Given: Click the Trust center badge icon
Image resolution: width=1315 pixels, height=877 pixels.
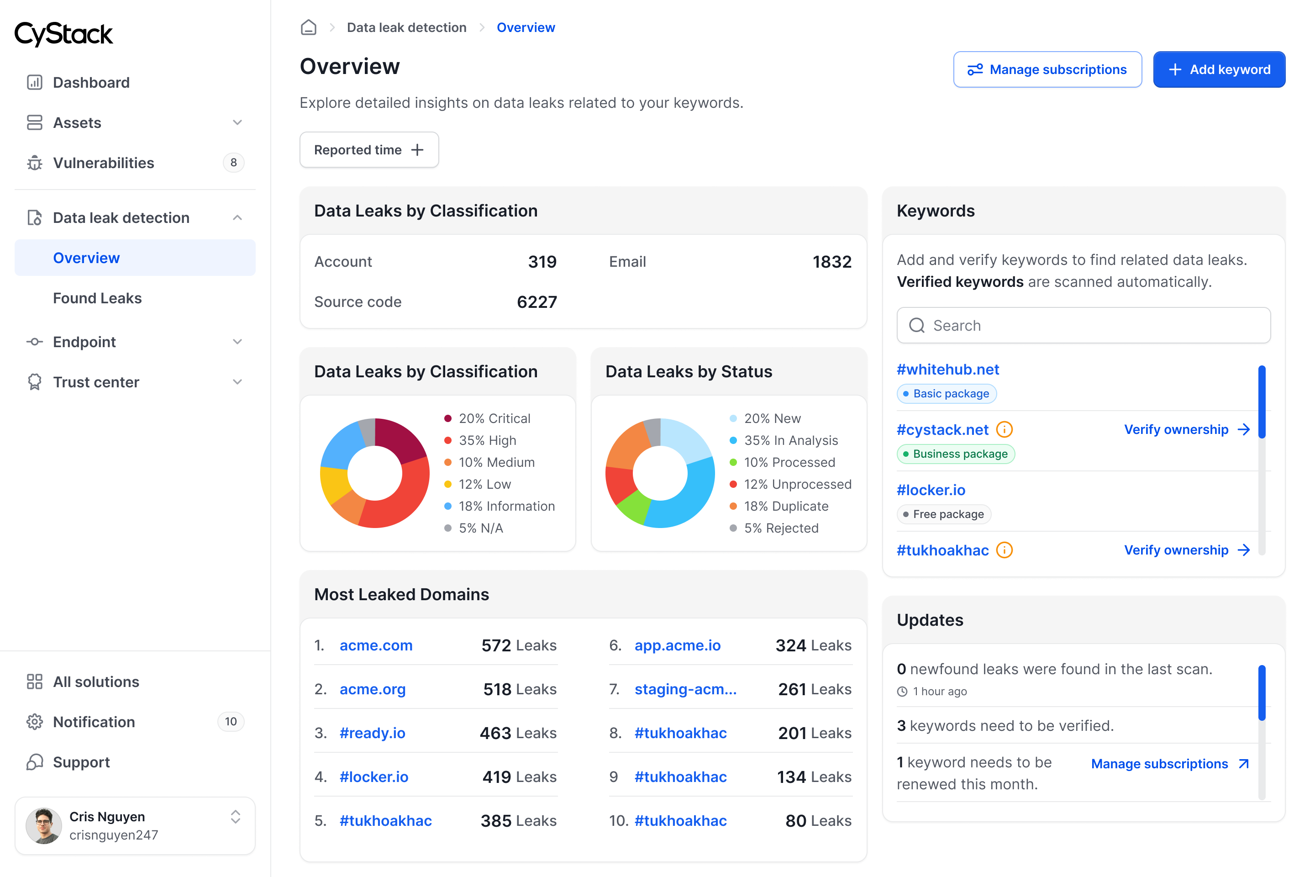Looking at the screenshot, I should [35, 382].
